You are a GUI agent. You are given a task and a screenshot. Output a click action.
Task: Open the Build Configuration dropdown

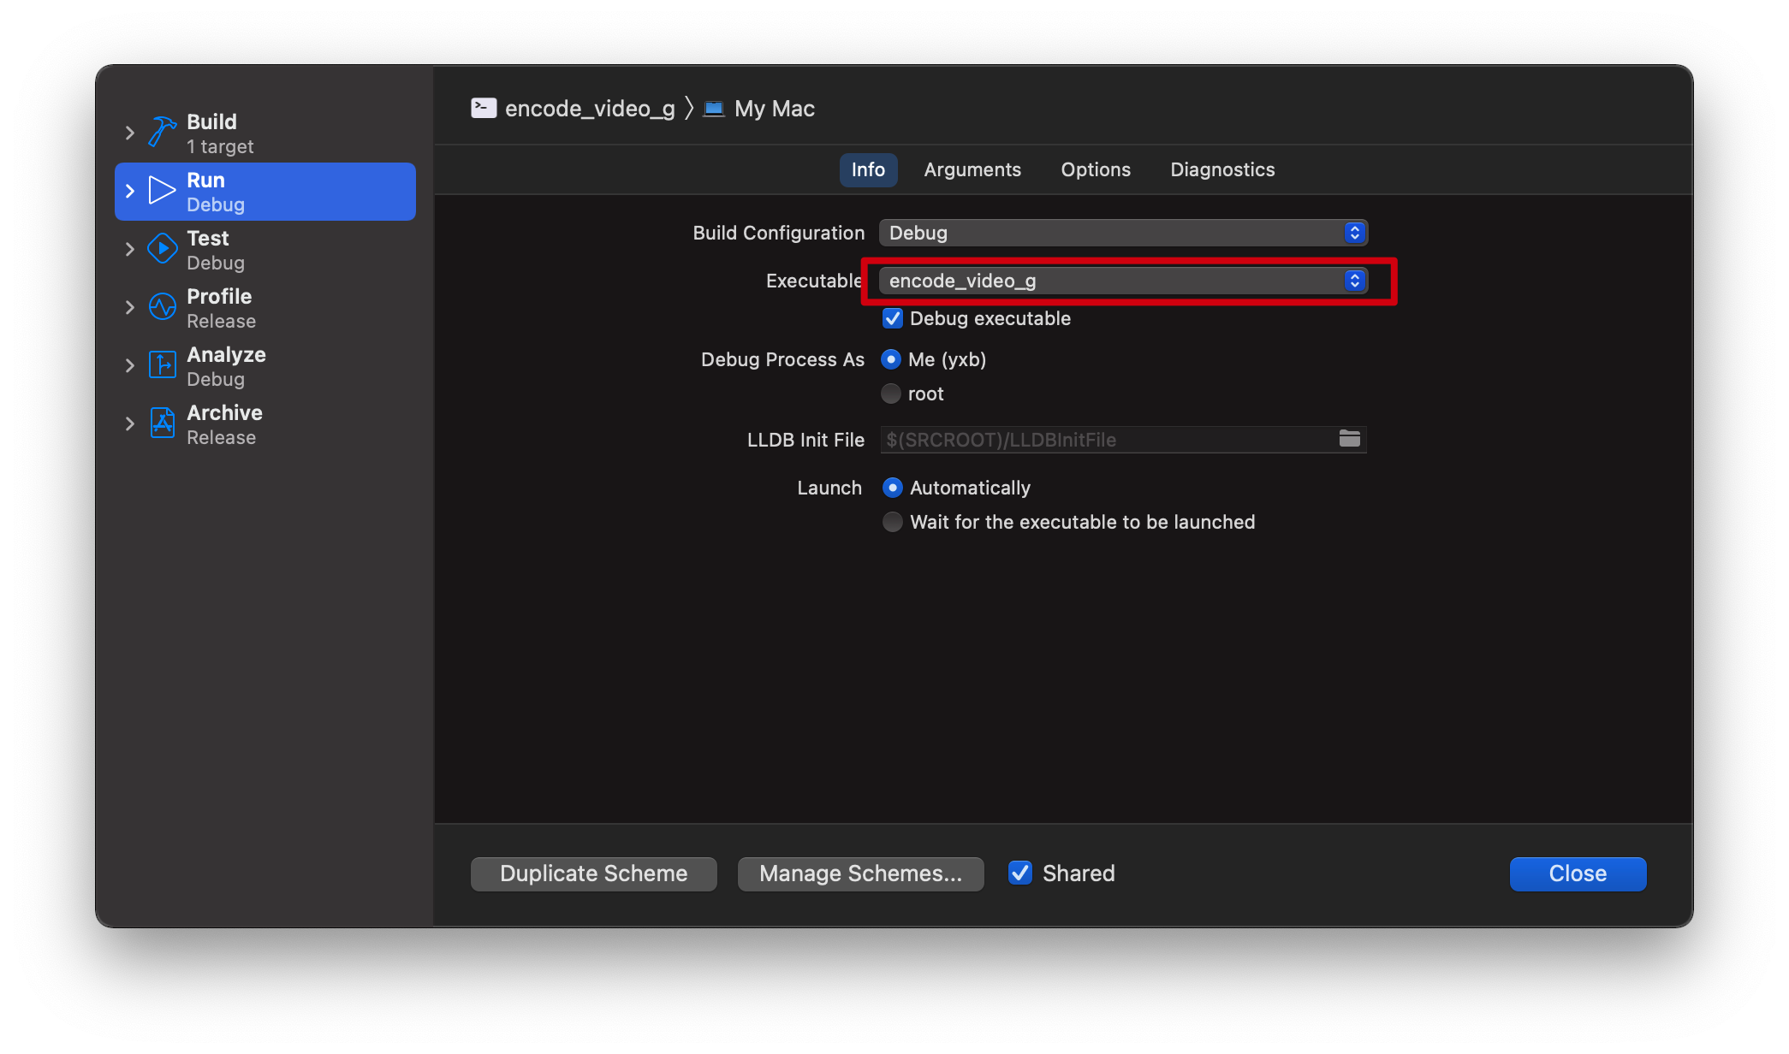(x=1122, y=233)
